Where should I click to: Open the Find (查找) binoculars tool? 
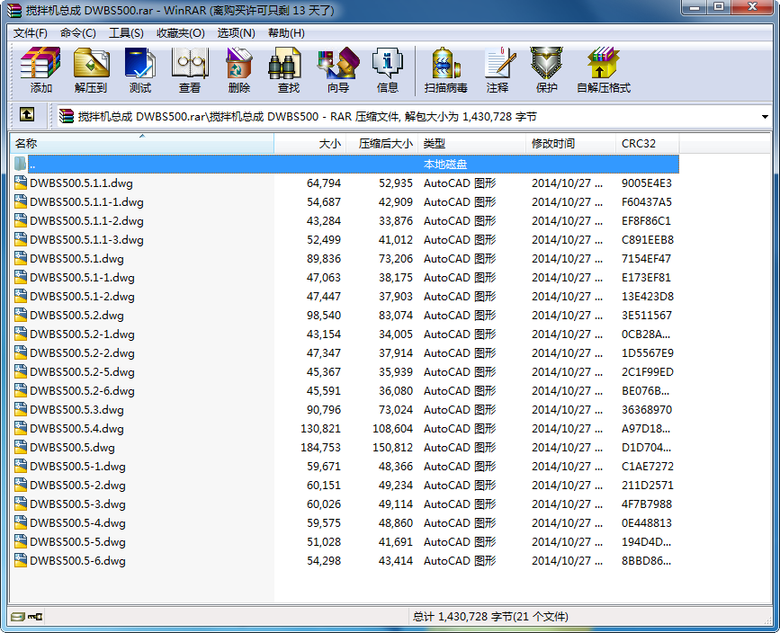tap(288, 70)
